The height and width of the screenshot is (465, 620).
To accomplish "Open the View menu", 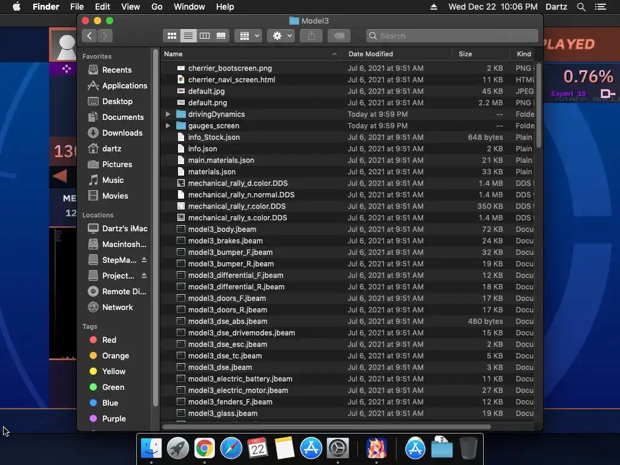I will tap(131, 7).
